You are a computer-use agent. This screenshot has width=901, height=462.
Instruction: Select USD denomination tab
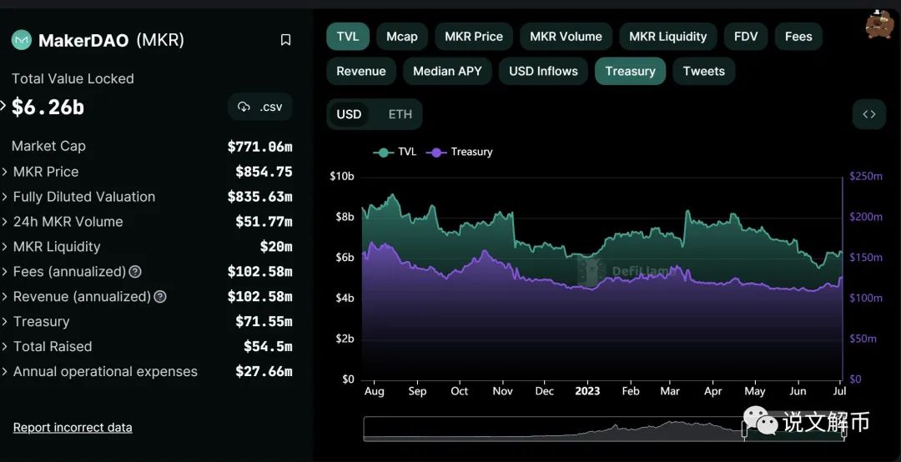point(349,114)
